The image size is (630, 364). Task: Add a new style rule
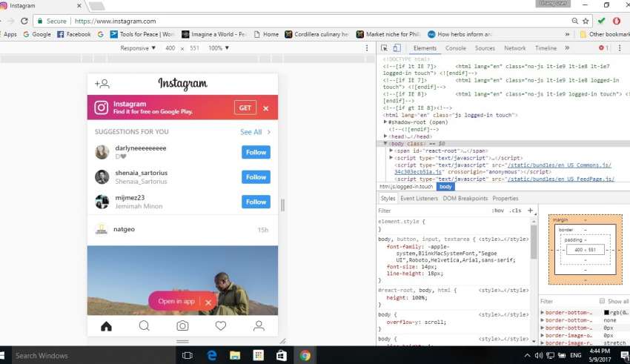pos(530,210)
